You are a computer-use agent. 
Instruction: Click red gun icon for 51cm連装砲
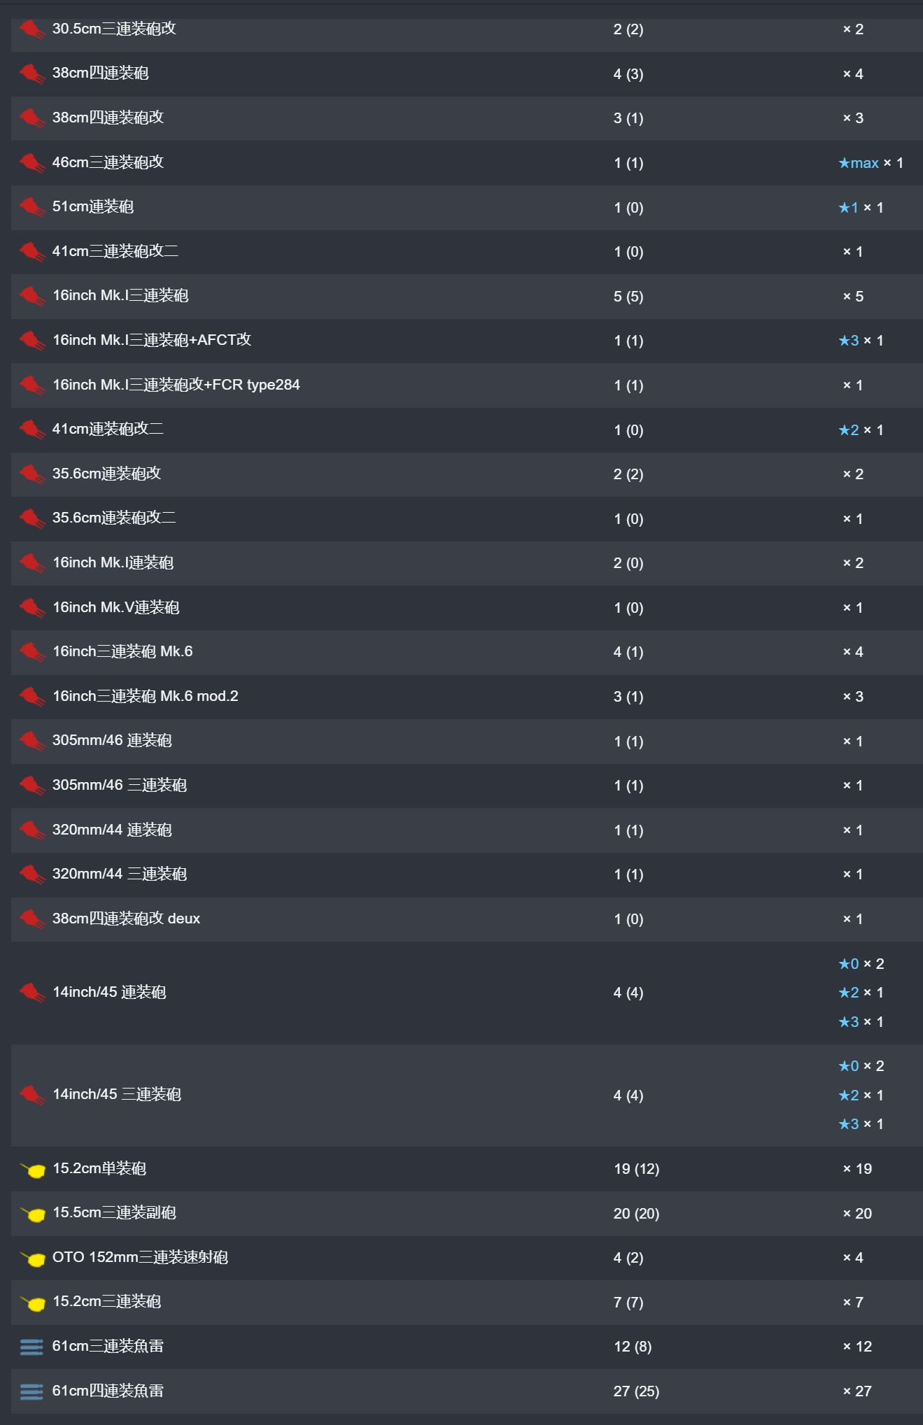point(32,207)
